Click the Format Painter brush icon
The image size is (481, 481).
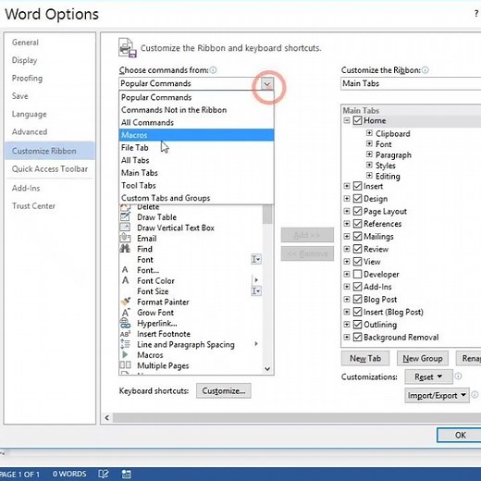tap(126, 302)
